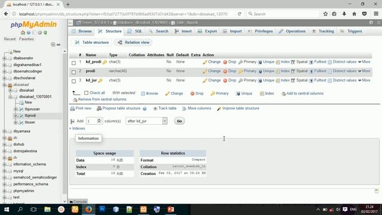Collapse the dbsiakad_13070001 database node

coord(10,97)
